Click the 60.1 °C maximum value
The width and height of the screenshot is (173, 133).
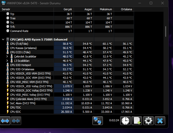[107, 44]
